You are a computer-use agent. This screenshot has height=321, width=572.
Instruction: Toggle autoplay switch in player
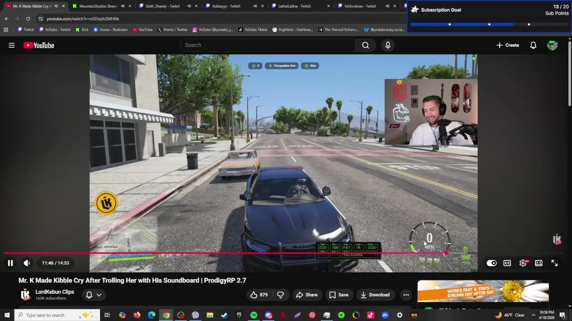(x=492, y=263)
